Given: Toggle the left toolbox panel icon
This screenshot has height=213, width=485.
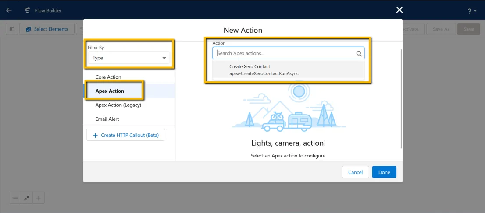Looking at the screenshot, I should click(x=12, y=29).
